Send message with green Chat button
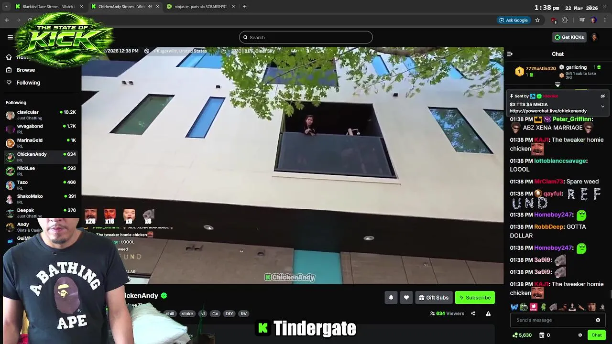The height and width of the screenshot is (344, 612). 596,335
